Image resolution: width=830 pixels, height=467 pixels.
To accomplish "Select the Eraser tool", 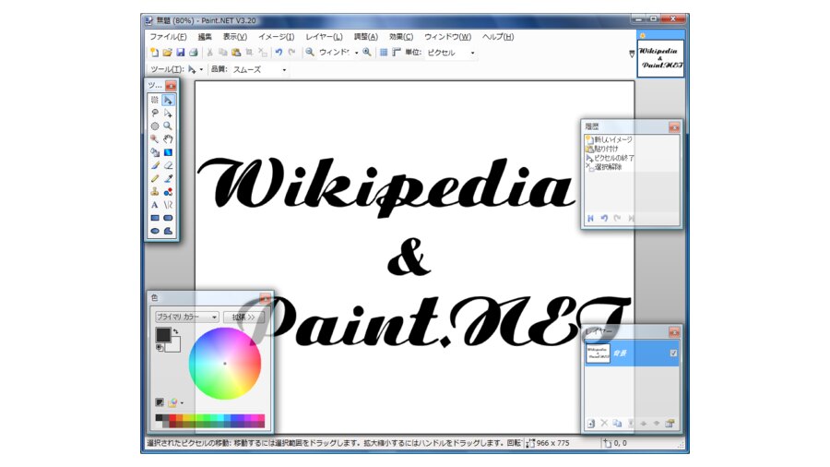I will (x=168, y=166).
